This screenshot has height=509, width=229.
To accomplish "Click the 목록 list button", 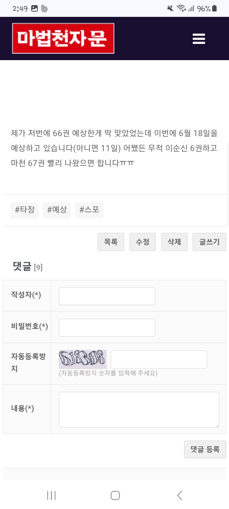I will (111, 242).
